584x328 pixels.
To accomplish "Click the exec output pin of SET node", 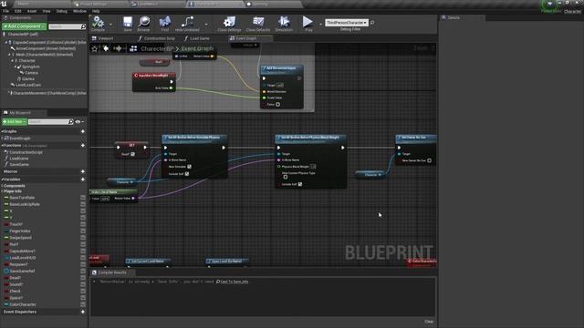I will click(x=145, y=148).
